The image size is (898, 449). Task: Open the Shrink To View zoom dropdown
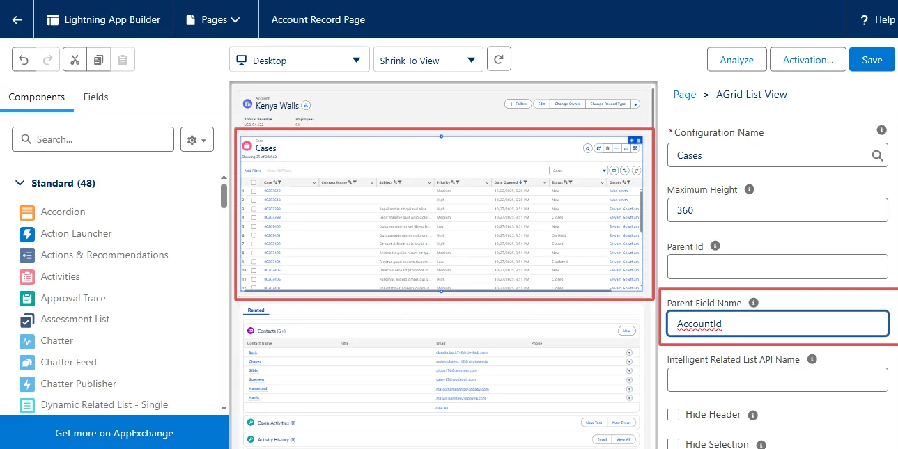pyautogui.click(x=428, y=60)
